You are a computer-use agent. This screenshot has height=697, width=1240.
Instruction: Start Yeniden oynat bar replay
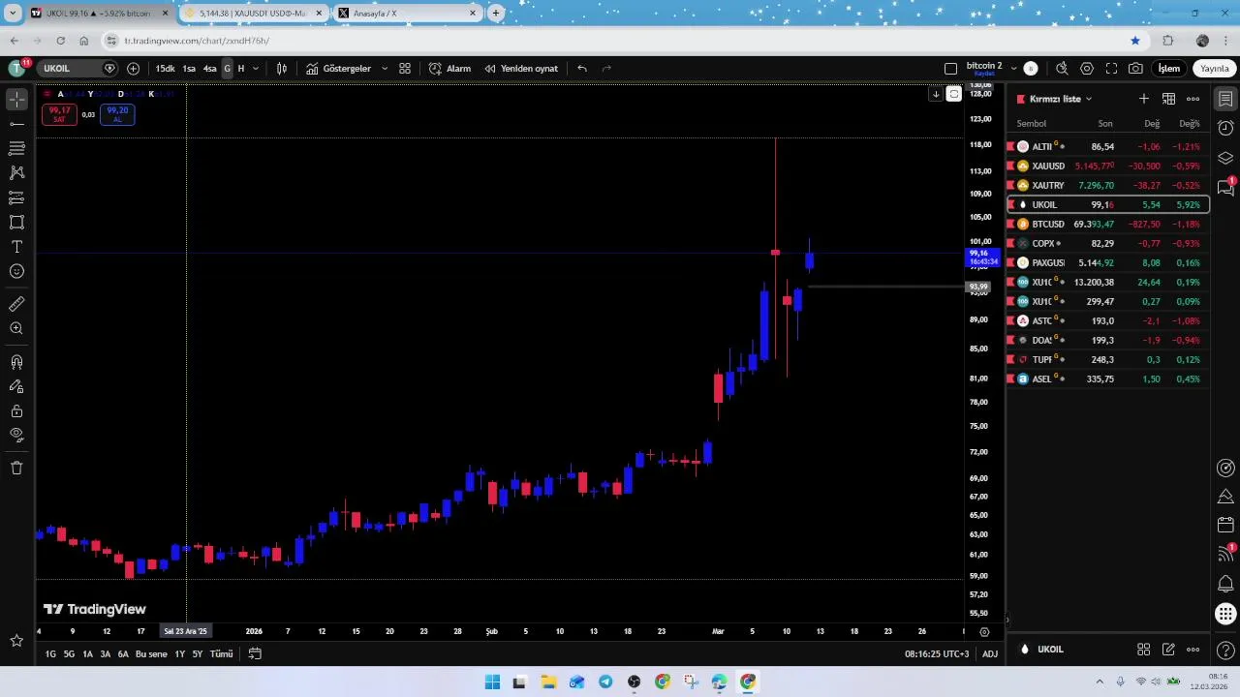click(x=520, y=69)
